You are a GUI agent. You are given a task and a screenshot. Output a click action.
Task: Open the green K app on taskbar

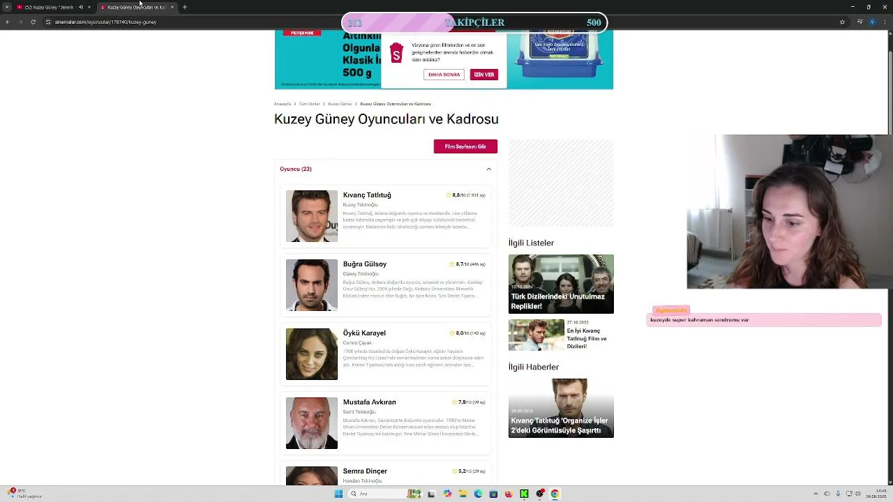tap(524, 494)
